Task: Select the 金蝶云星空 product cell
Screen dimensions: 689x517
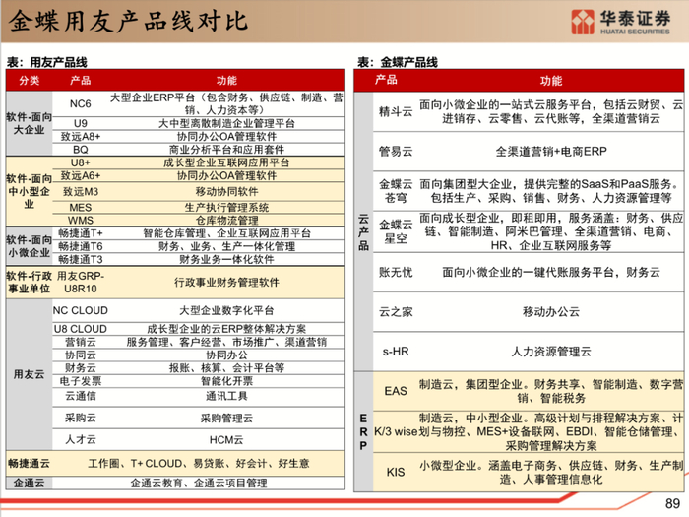Action: pos(396,231)
